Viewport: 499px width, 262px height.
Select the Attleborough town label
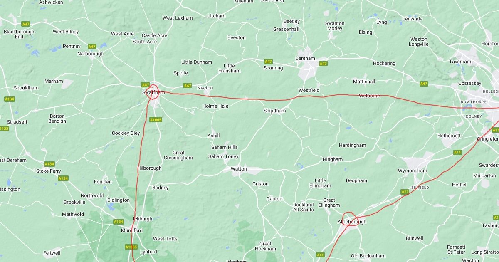pos(352,222)
